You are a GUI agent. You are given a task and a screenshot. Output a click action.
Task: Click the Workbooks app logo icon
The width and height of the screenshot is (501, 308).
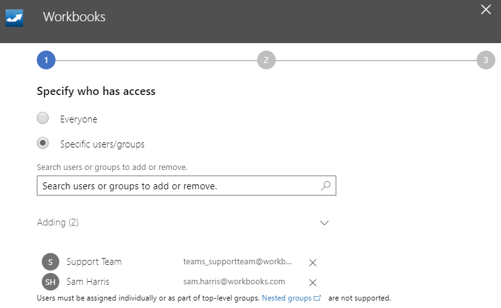point(14,18)
